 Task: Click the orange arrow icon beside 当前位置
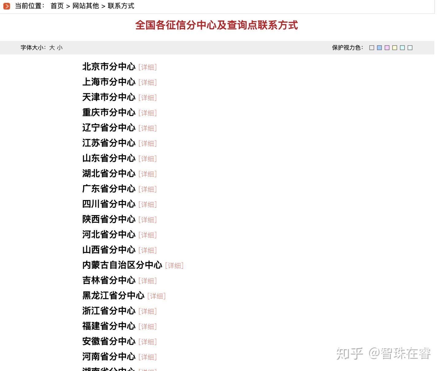click(x=7, y=6)
